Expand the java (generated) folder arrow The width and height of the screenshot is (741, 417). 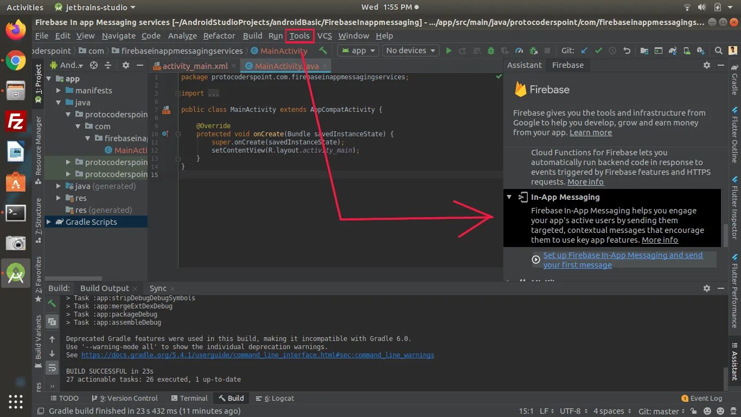(59, 186)
